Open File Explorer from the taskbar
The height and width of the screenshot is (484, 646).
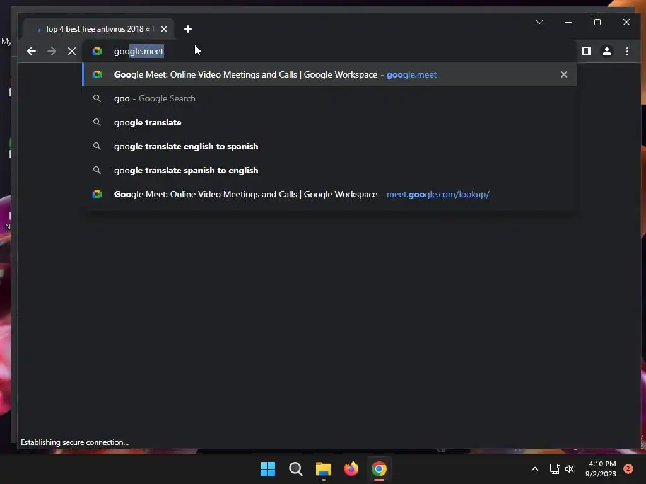click(324, 469)
